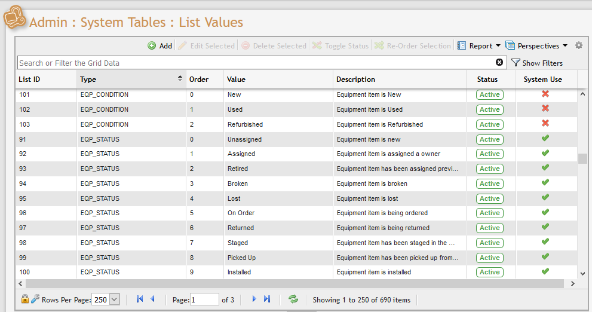Open the Perspectives dropdown menu
This screenshot has height=312, width=592.
(536, 46)
